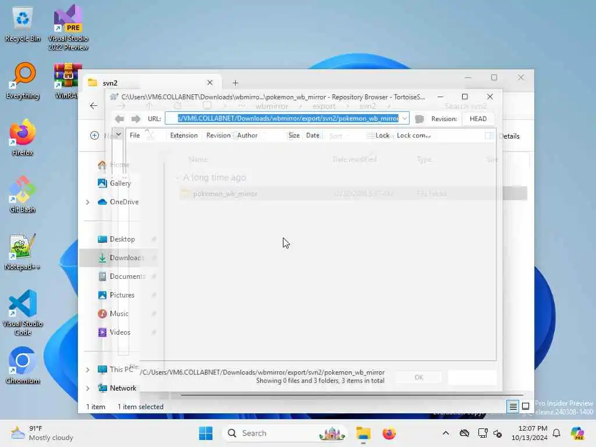Open the clock showing 12:07 PM
This screenshot has width=596, height=447.
[530, 433]
